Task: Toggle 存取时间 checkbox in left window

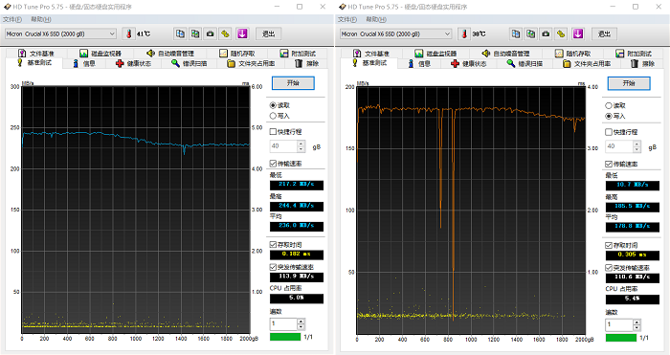Action: pyautogui.click(x=273, y=245)
